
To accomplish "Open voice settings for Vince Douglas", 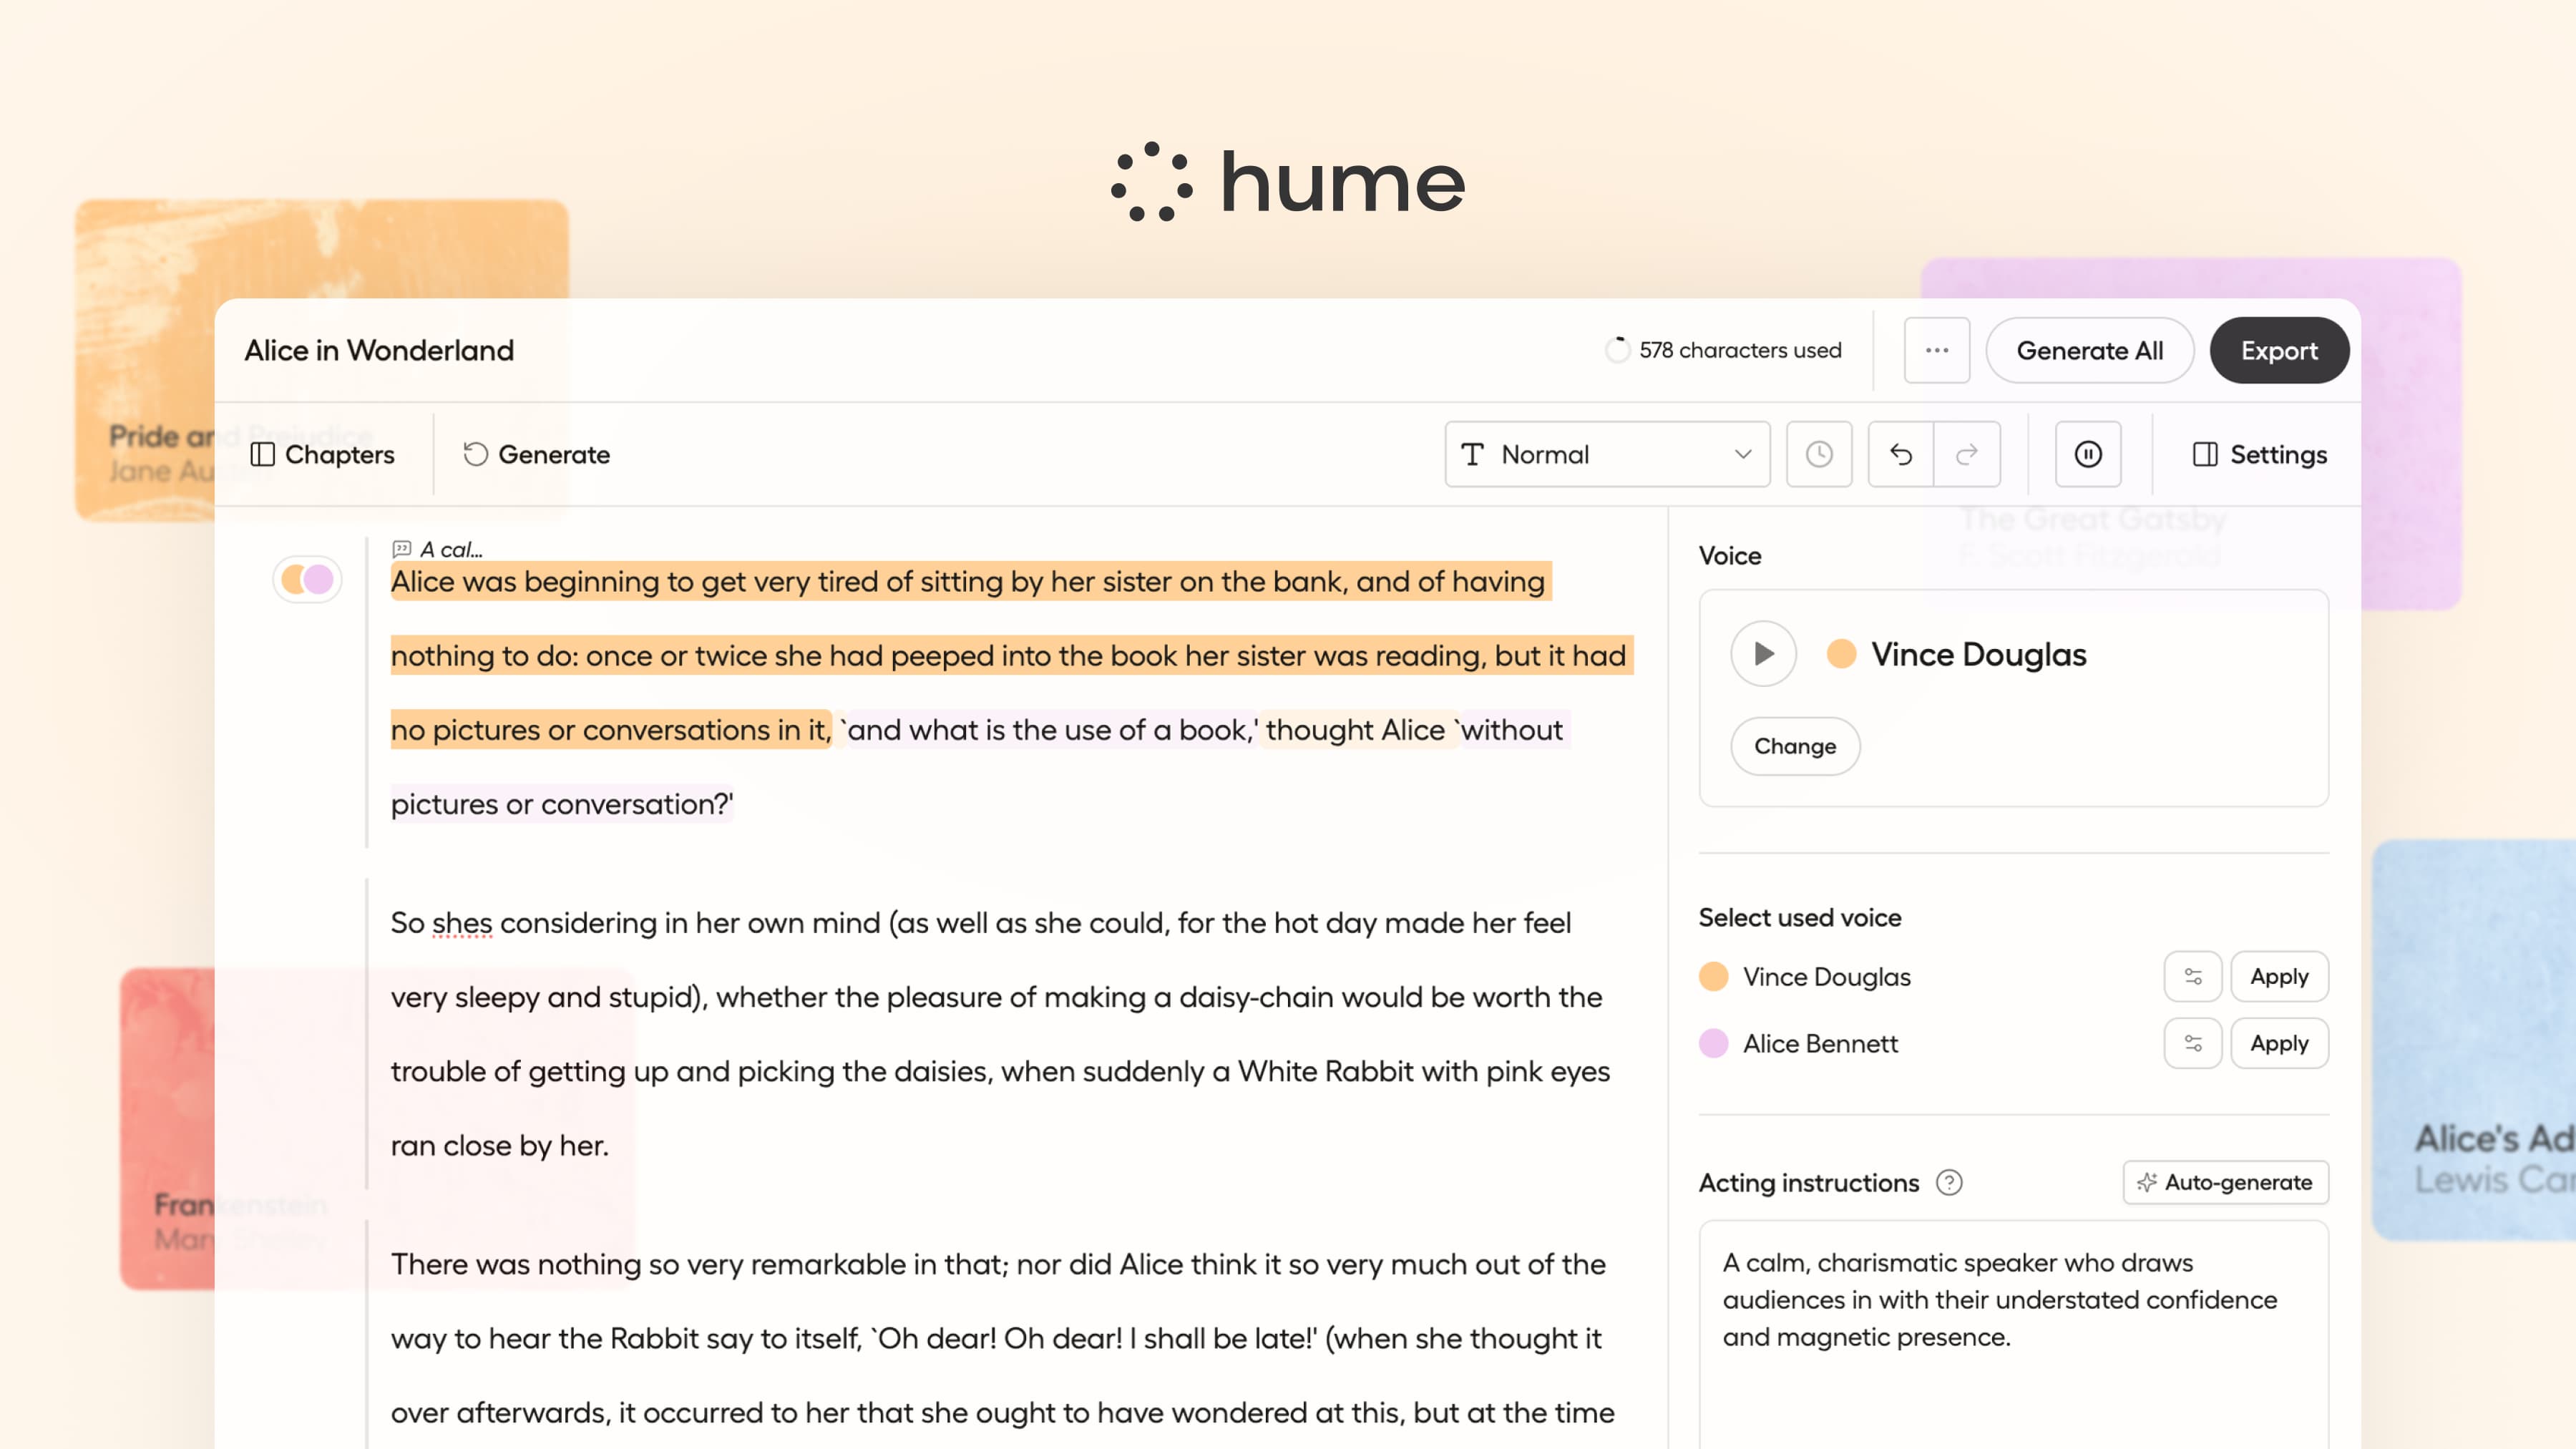I will [x=2192, y=976].
